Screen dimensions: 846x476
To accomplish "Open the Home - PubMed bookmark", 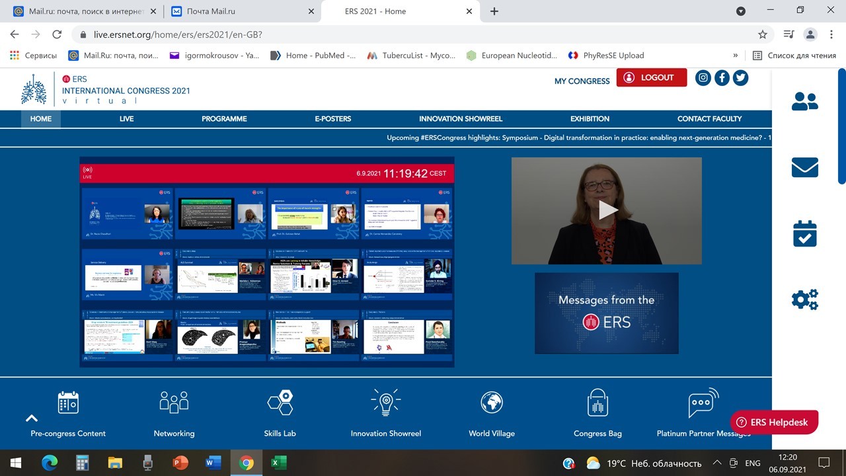I will click(314, 56).
